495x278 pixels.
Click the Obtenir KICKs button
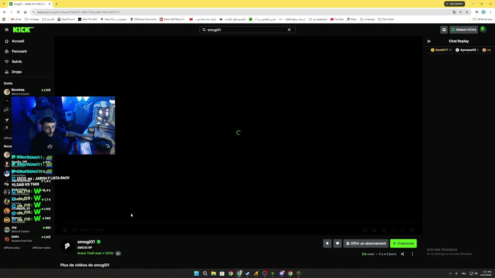(x=464, y=30)
